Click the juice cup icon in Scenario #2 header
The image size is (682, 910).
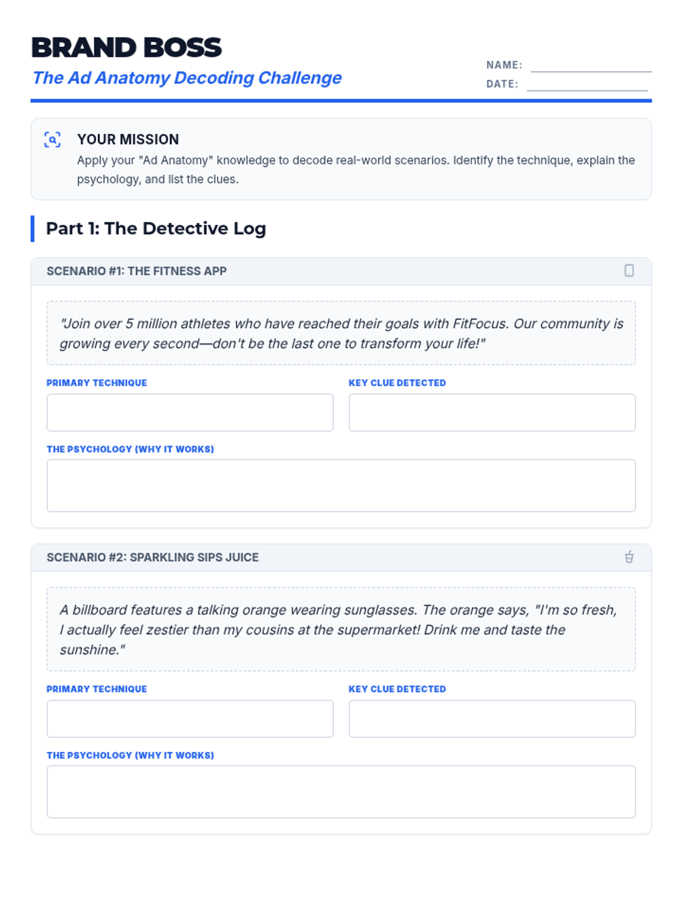click(x=629, y=557)
